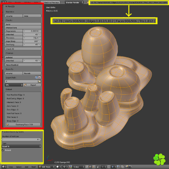This screenshot has width=169, height=169.
Task: Click the Isolated cleanup button
Action: [x=23, y=57]
